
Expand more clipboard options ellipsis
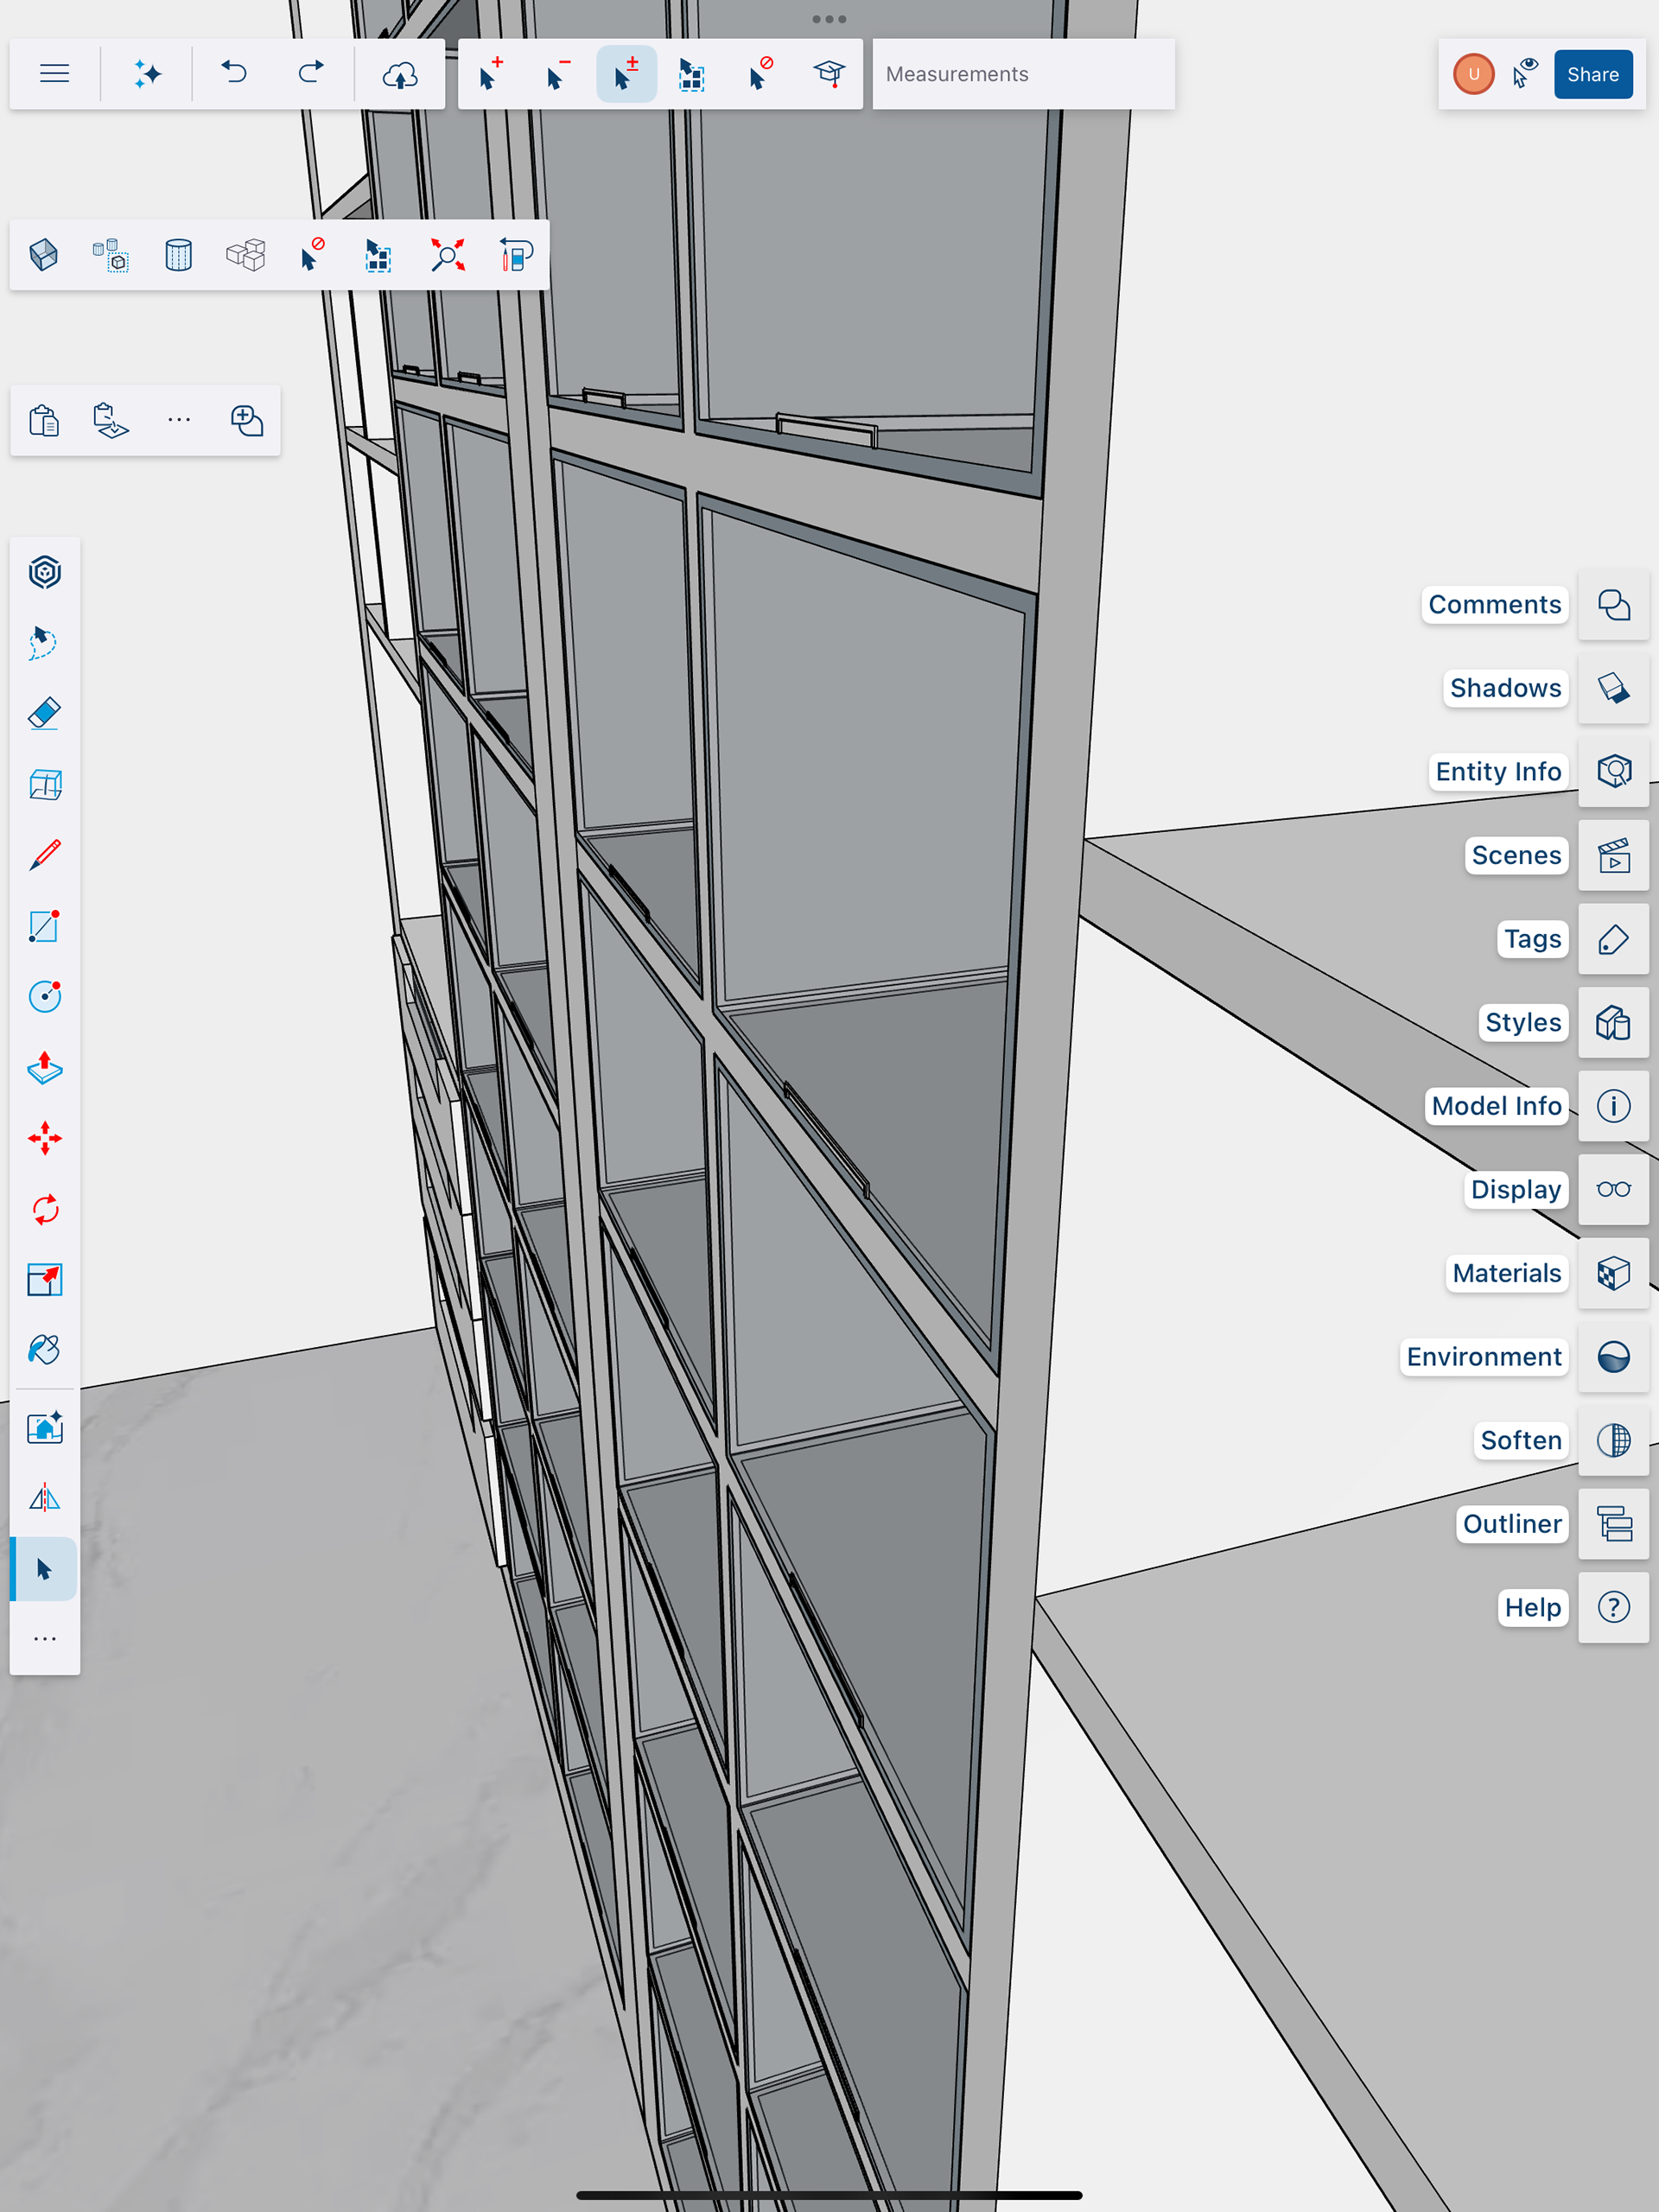tap(179, 420)
